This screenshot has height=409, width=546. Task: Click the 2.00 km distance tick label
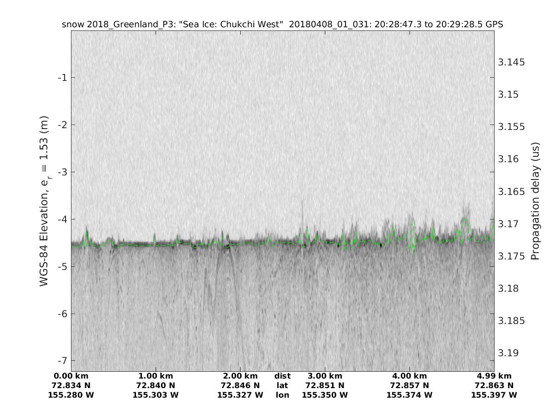click(x=240, y=376)
